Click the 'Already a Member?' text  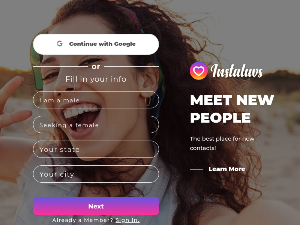click(x=83, y=220)
